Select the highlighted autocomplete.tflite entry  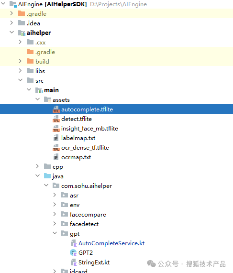pos(116,109)
